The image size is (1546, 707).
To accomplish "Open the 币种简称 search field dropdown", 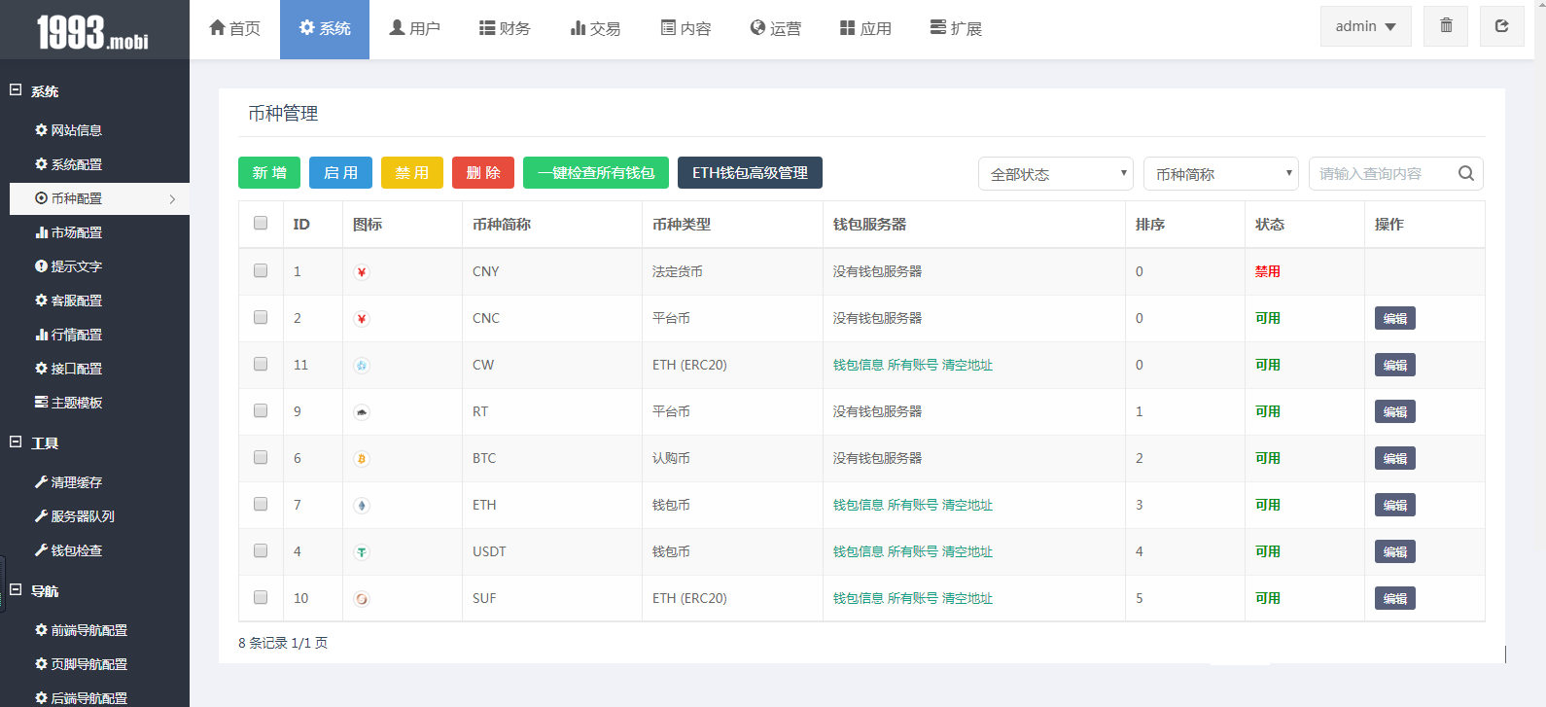I will click(1220, 174).
